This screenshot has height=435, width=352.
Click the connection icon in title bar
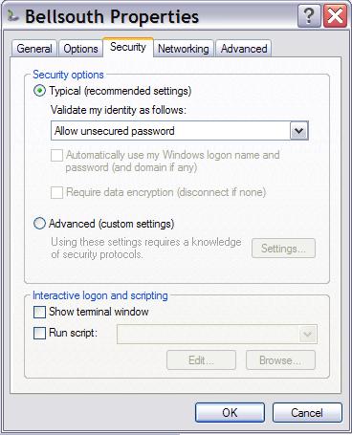pyautogui.click(x=12, y=16)
